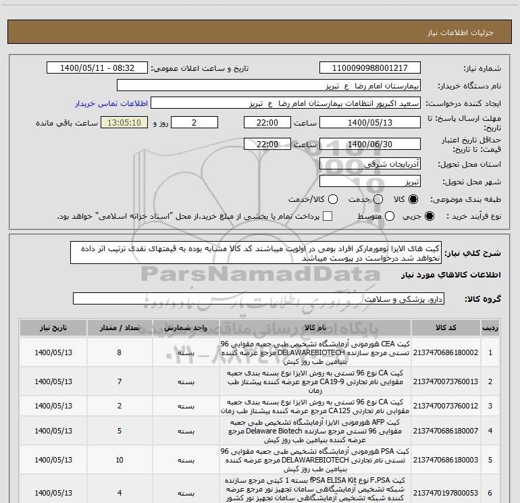Viewport: 520px width, 503px height.
Task: Click delivery province آذربایجان شرقی field
Action: tap(370, 163)
